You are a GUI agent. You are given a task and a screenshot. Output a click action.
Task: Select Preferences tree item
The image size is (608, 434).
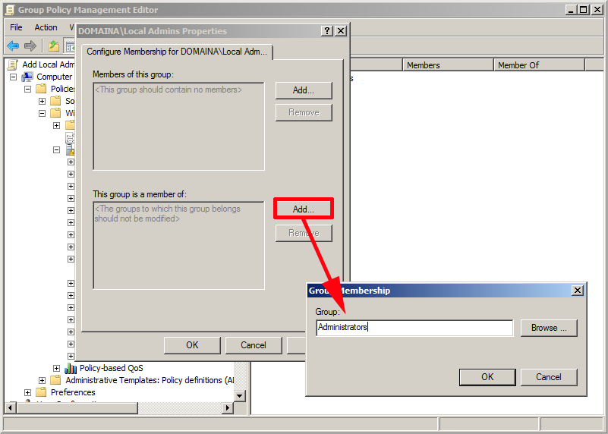tap(73, 392)
